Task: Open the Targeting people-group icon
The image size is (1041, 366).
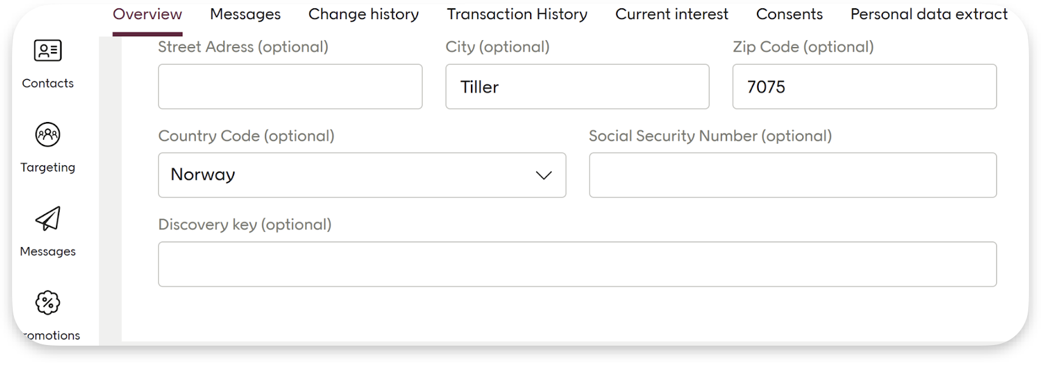Action: [48, 135]
